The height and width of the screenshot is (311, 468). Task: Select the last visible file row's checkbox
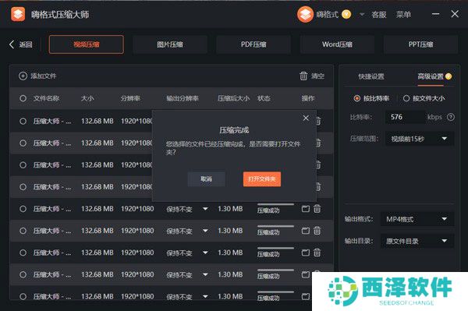point(23,296)
